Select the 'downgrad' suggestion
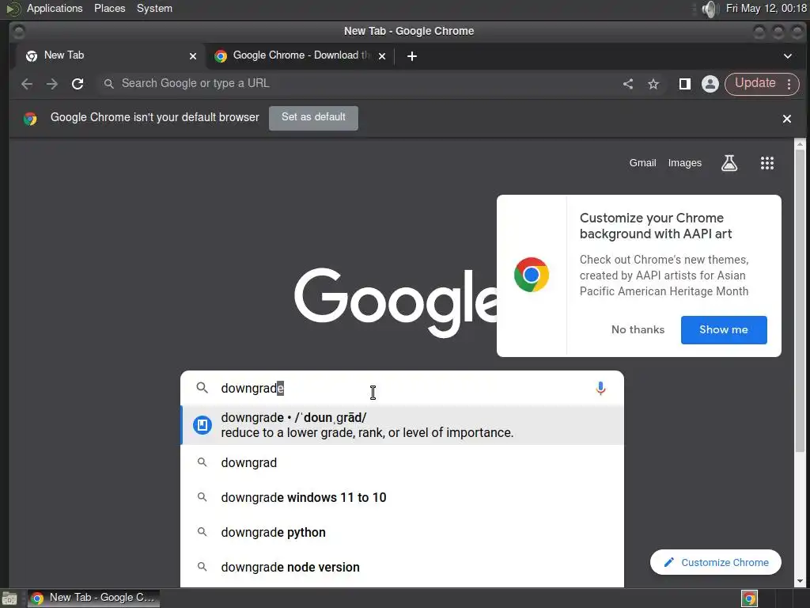The image size is (810, 608). coord(402,462)
